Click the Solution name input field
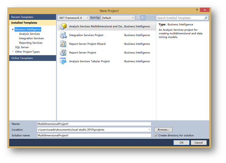Viewport: 226px width, 163px height. (94, 135)
